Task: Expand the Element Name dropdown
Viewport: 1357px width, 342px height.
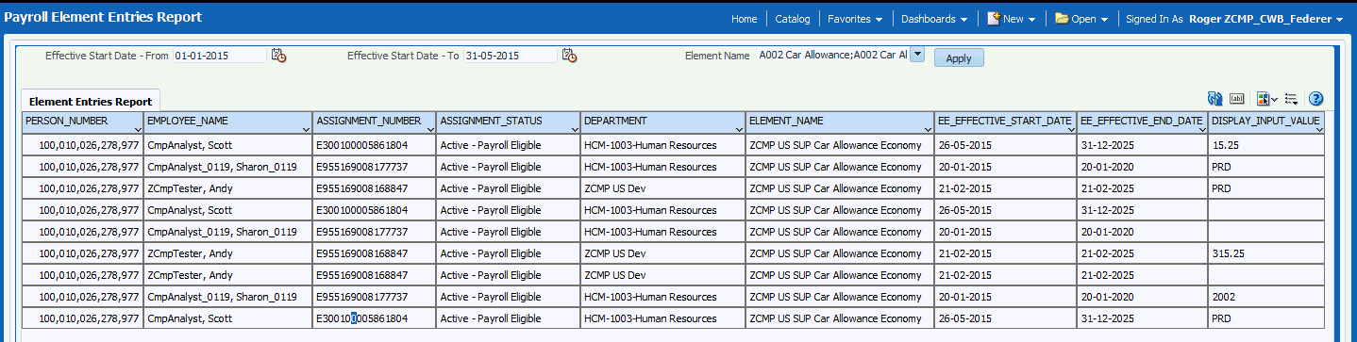Action: coord(916,56)
